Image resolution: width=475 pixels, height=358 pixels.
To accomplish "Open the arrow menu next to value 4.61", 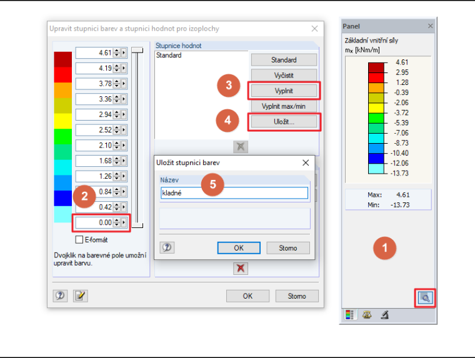I will 124,52.
